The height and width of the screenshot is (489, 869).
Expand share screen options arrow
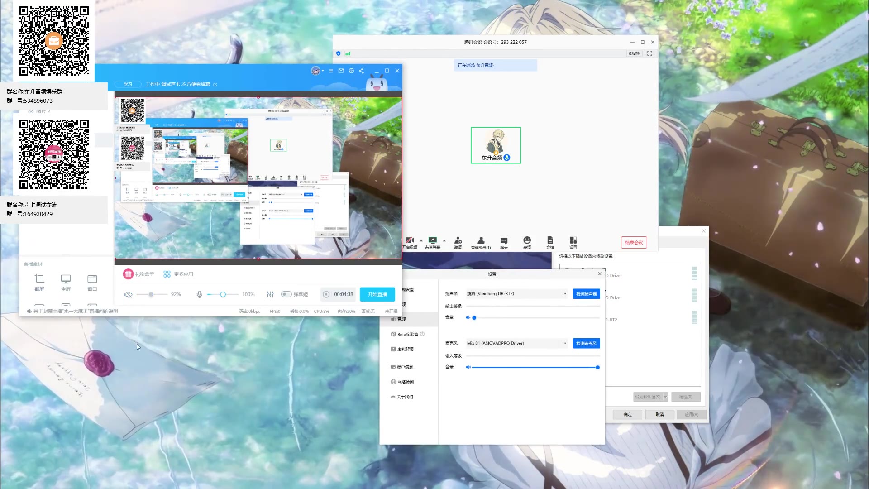tap(444, 240)
